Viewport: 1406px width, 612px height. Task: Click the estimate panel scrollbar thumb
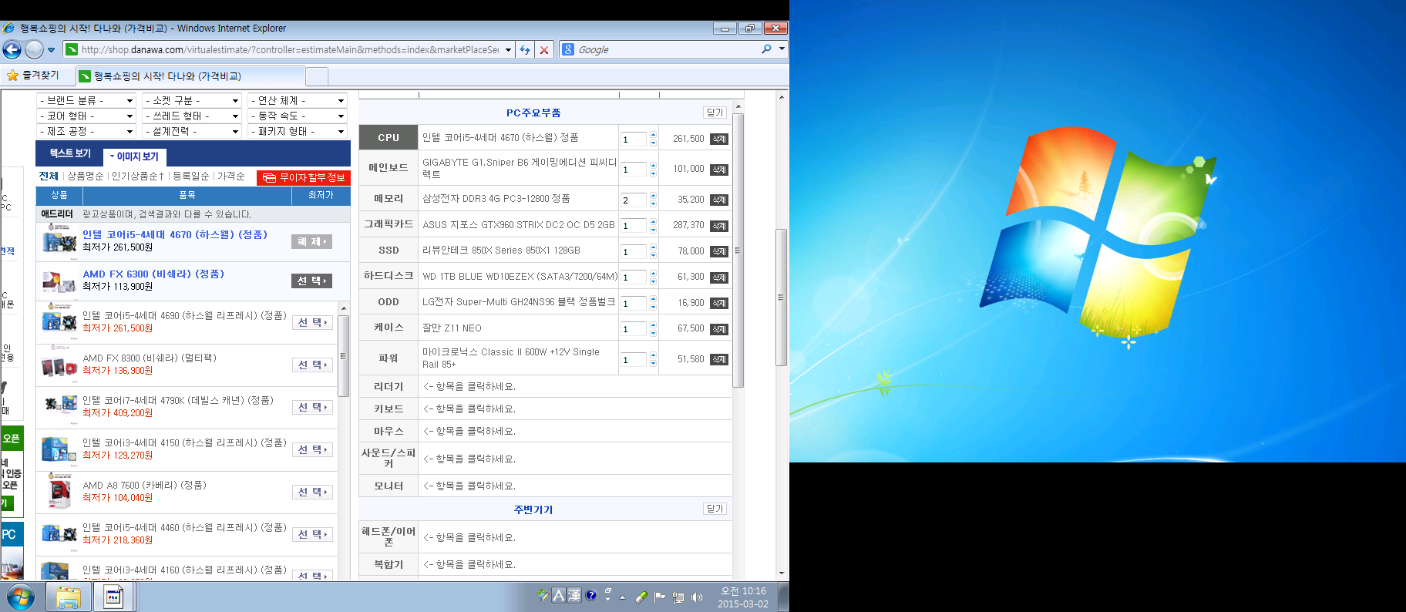[738, 251]
